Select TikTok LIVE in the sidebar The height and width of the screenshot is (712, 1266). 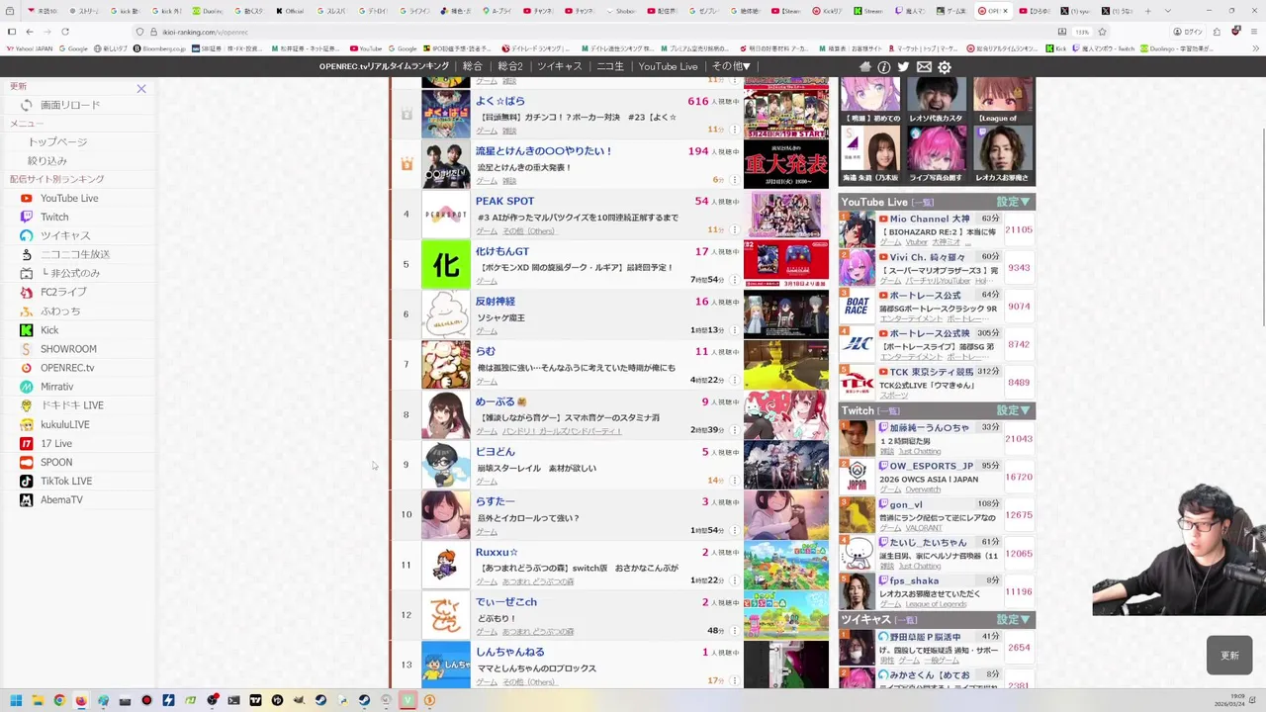coord(66,481)
